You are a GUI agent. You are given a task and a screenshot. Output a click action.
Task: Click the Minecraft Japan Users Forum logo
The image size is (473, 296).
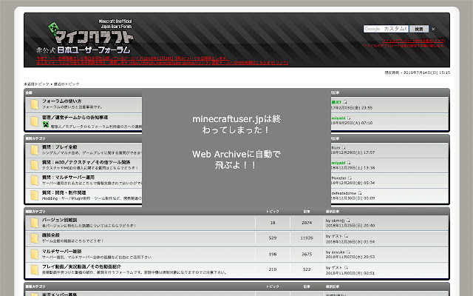click(x=86, y=37)
